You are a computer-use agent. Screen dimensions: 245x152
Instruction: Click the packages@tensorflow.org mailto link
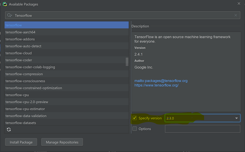click(x=161, y=81)
